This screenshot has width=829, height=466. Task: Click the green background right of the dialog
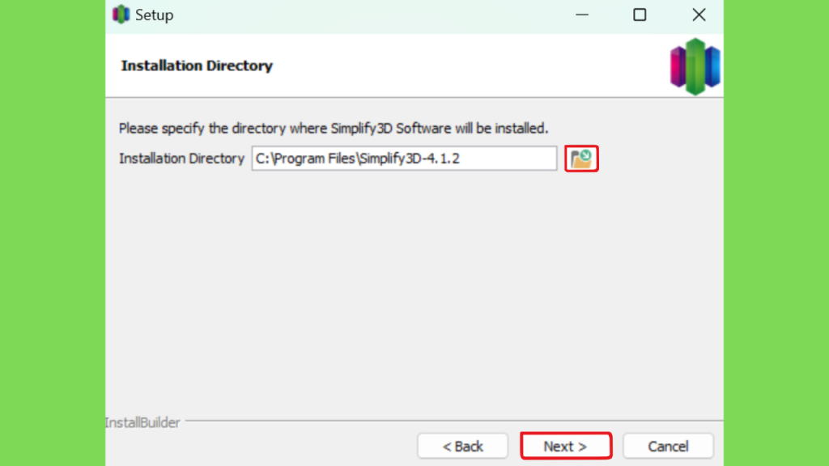click(776, 232)
